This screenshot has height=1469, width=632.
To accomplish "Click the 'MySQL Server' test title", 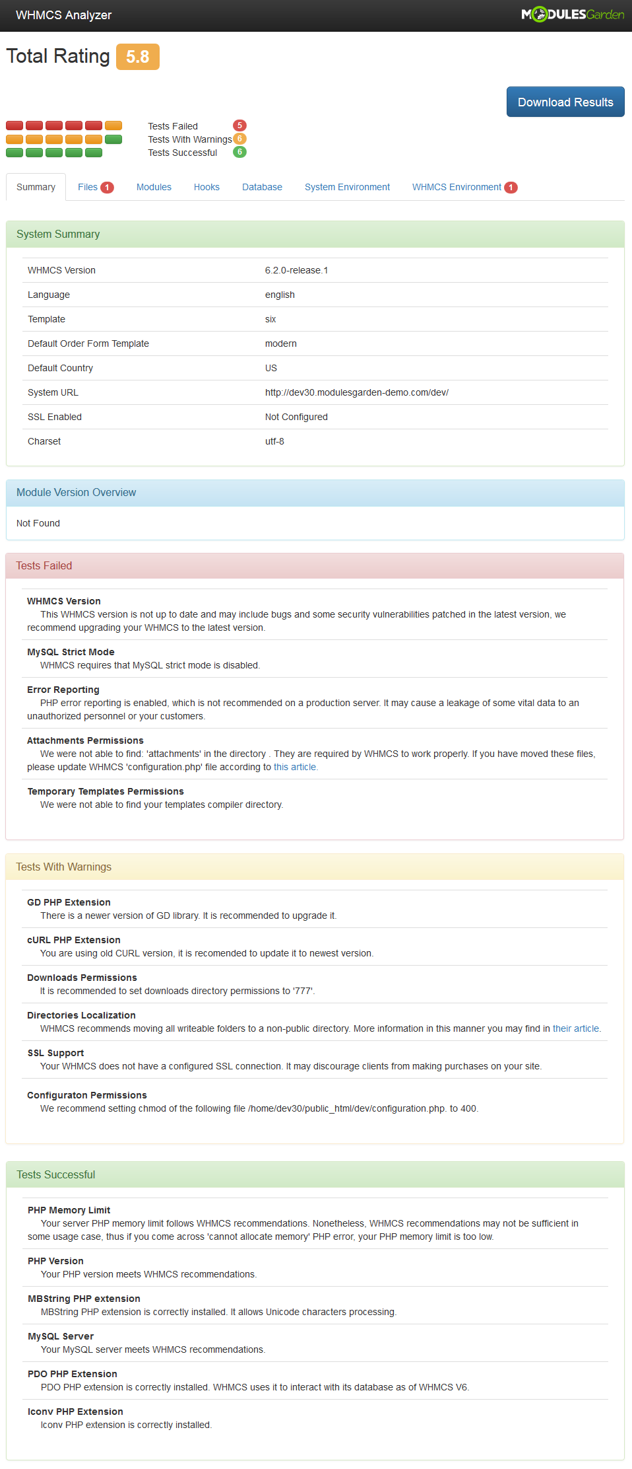I will tap(61, 1336).
